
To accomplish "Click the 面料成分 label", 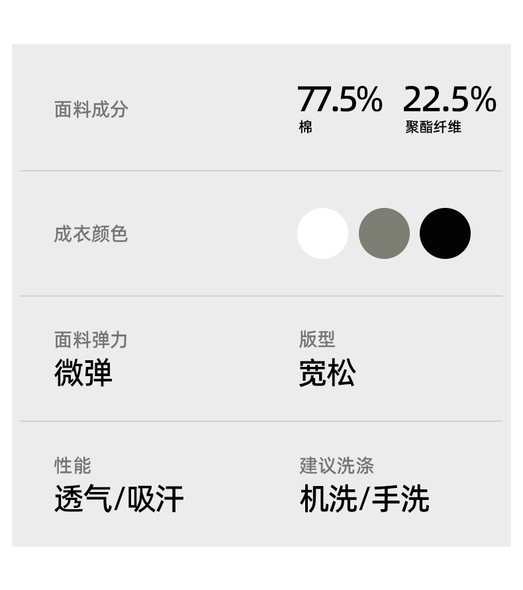I will [x=91, y=109].
